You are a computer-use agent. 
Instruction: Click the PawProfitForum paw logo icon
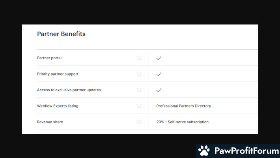pos(204,150)
